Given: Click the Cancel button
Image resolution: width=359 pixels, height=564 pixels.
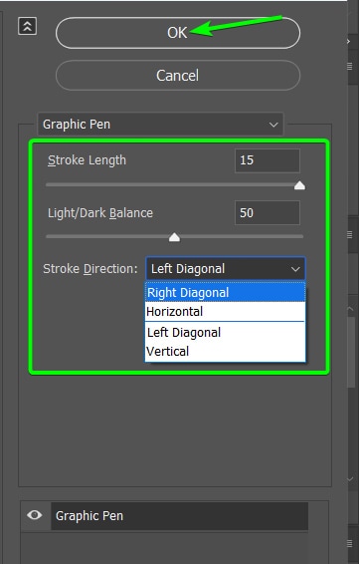Looking at the screenshot, I should pos(178,76).
